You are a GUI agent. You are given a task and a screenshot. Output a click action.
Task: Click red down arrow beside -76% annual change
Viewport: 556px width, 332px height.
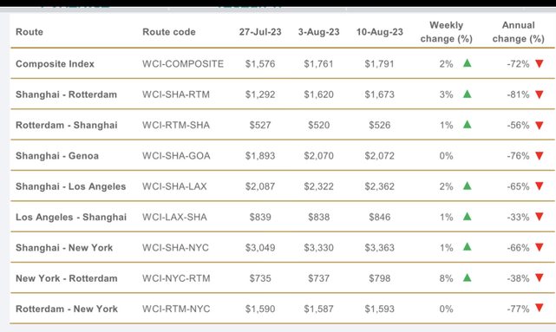tap(540, 155)
